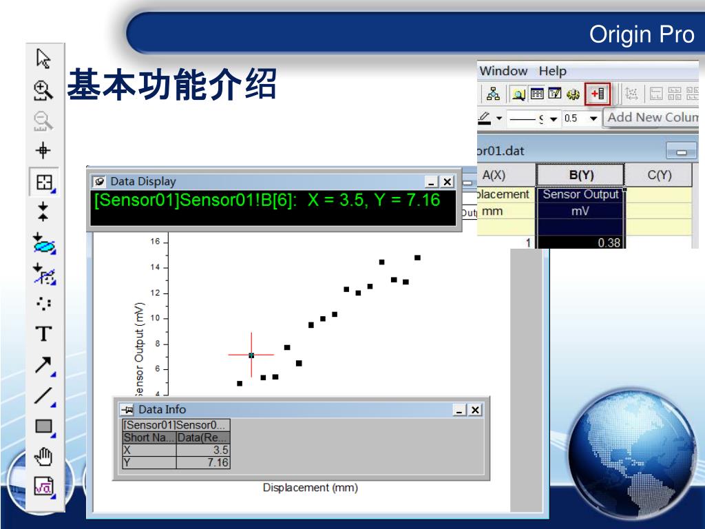Open the Insert Equation tool
The height and width of the screenshot is (529, 705).
coord(44,487)
